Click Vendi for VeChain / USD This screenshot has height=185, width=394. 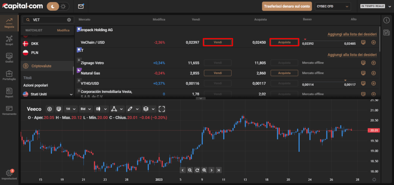[218, 42]
